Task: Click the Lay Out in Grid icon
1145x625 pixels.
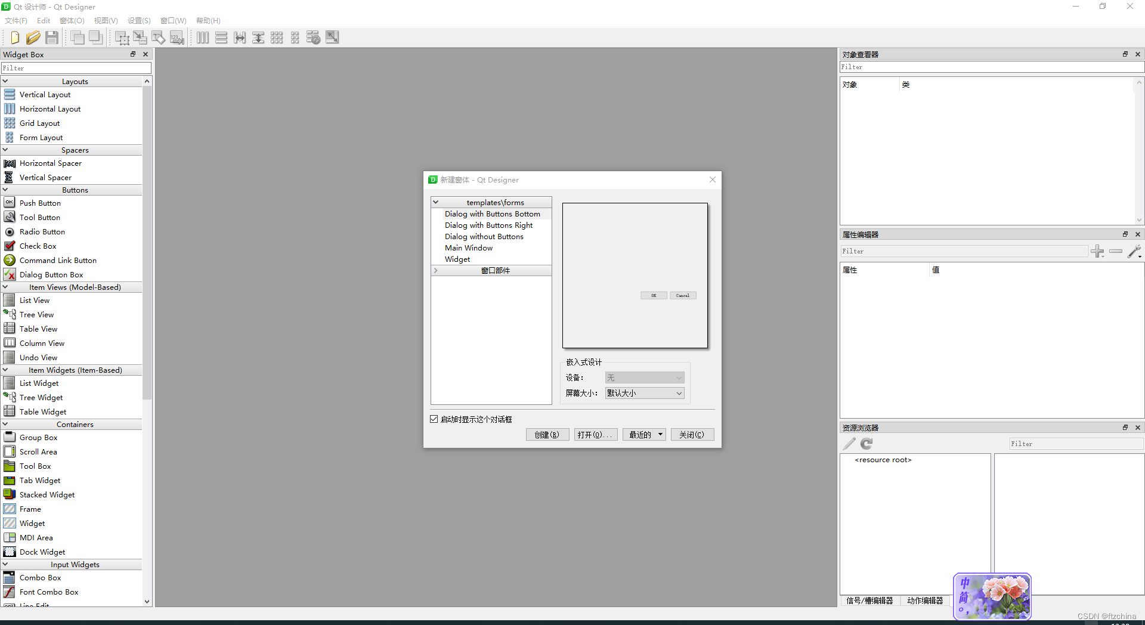Action: pos(277,38)
